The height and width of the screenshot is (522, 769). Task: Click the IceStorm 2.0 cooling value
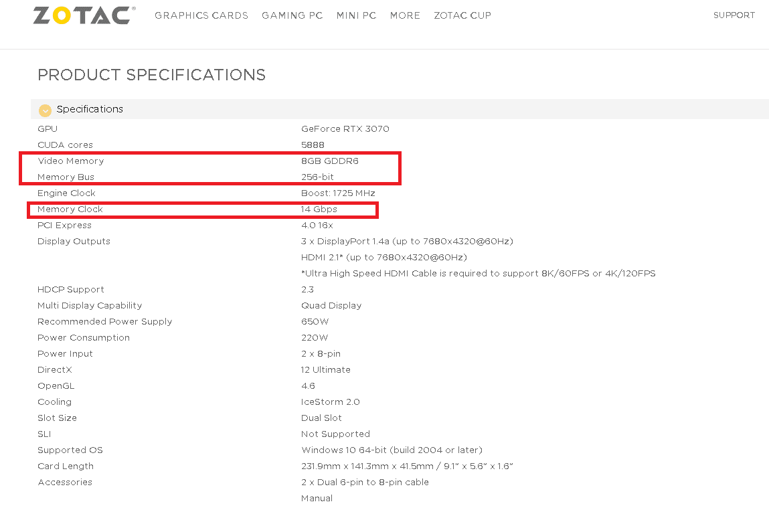click(x=330, y=402)
